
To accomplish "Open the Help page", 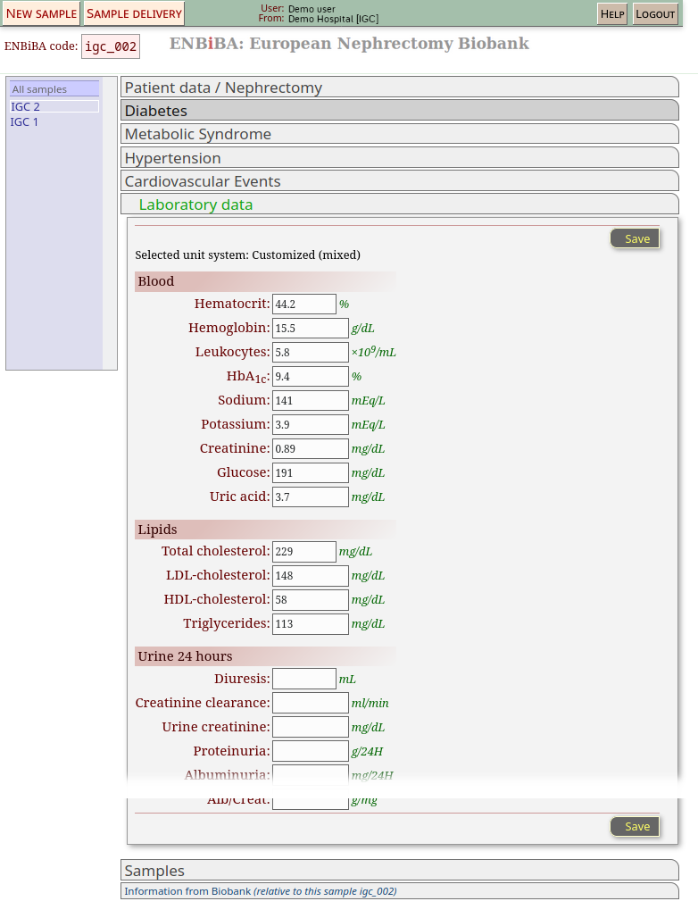I will click(611, 13).
